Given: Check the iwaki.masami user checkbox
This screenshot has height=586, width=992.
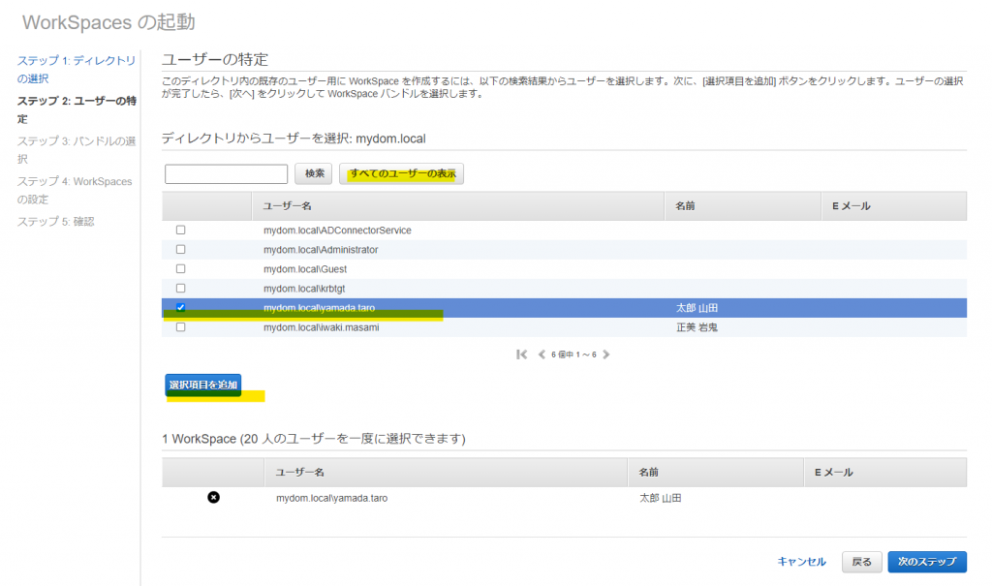Looking at the screenshot, I should 180,327.
